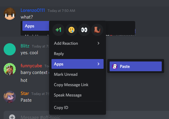Image resolution: width=169 pixels, height=119 pixels.
Task: Run the Paste app command
Action: (x=136, y=66)
